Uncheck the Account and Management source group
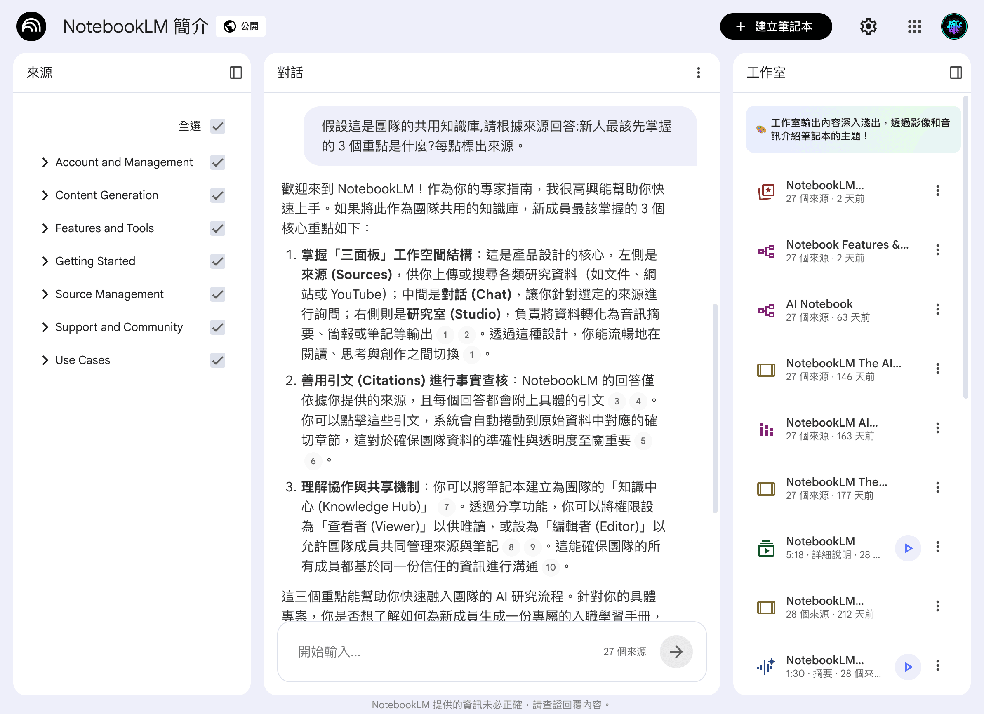The height and width of the screenshot is (714, 984). (x=218, y=163)
